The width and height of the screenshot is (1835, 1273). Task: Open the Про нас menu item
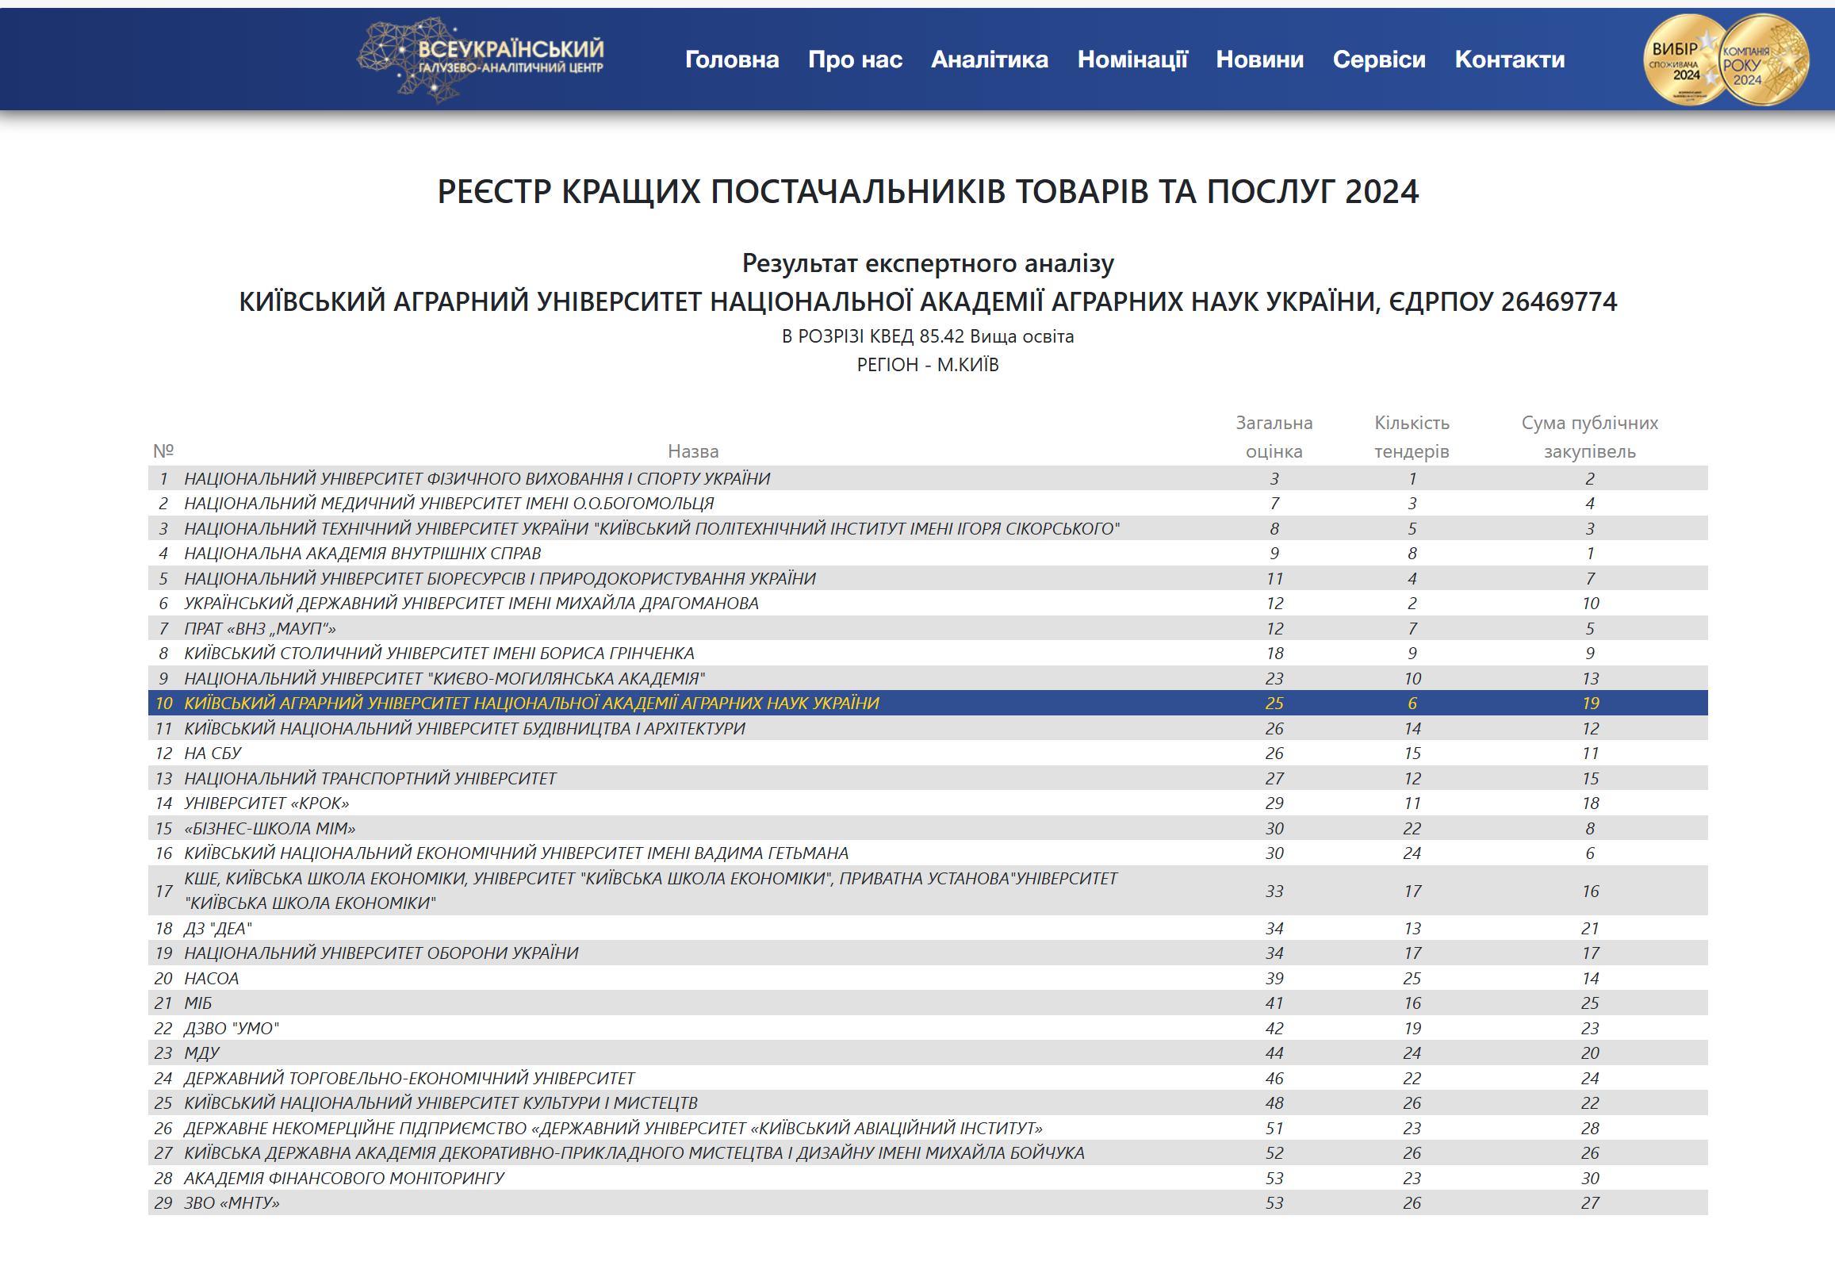[855, 59]
